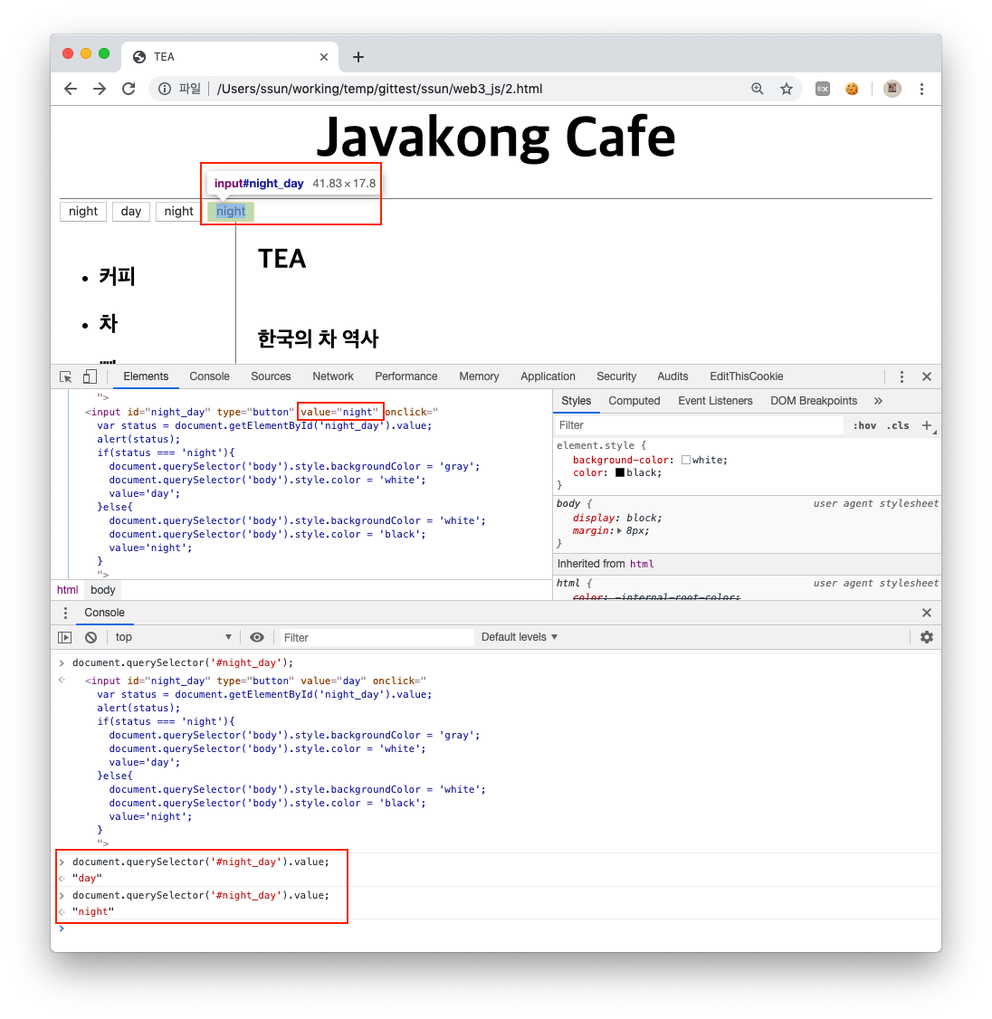The width and height of the screenshot is (992, 1019).
Task: Open the 차 list link
Action: pos(108,324)
